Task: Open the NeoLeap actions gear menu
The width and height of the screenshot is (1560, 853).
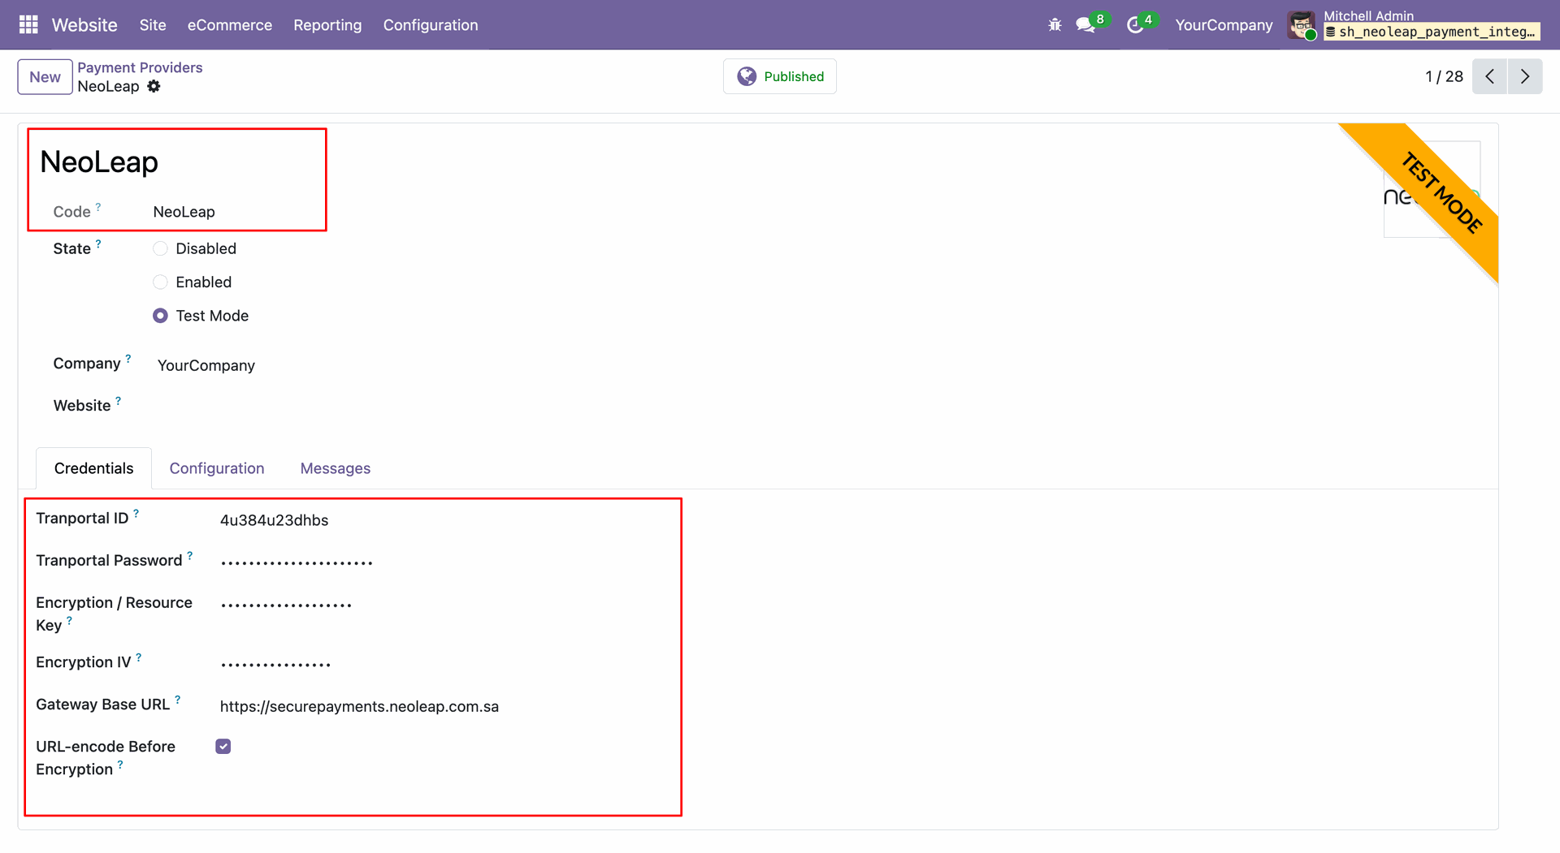Action: point(154,86)
